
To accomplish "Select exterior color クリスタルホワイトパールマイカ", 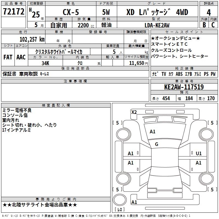I will [59, 52].
